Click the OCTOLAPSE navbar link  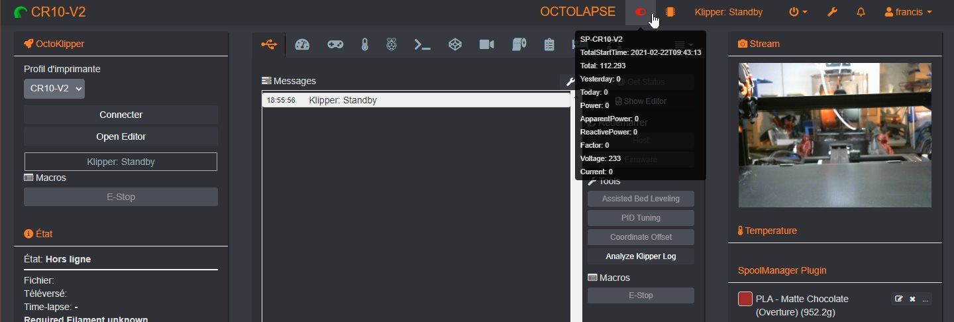(x=577, y=12)
